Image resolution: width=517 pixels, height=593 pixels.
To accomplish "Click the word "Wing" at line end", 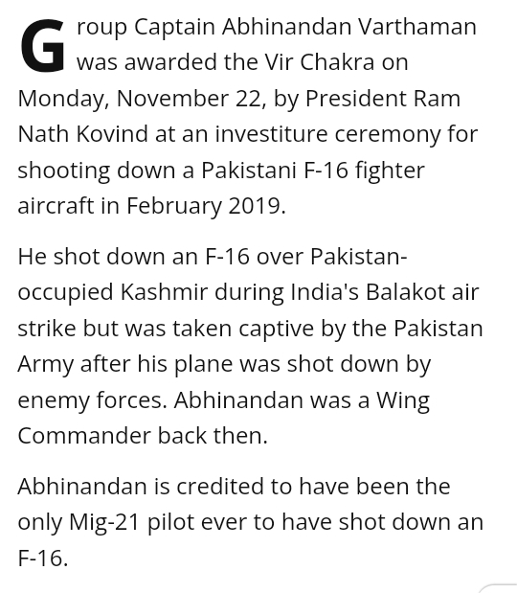I will [403, 400].
